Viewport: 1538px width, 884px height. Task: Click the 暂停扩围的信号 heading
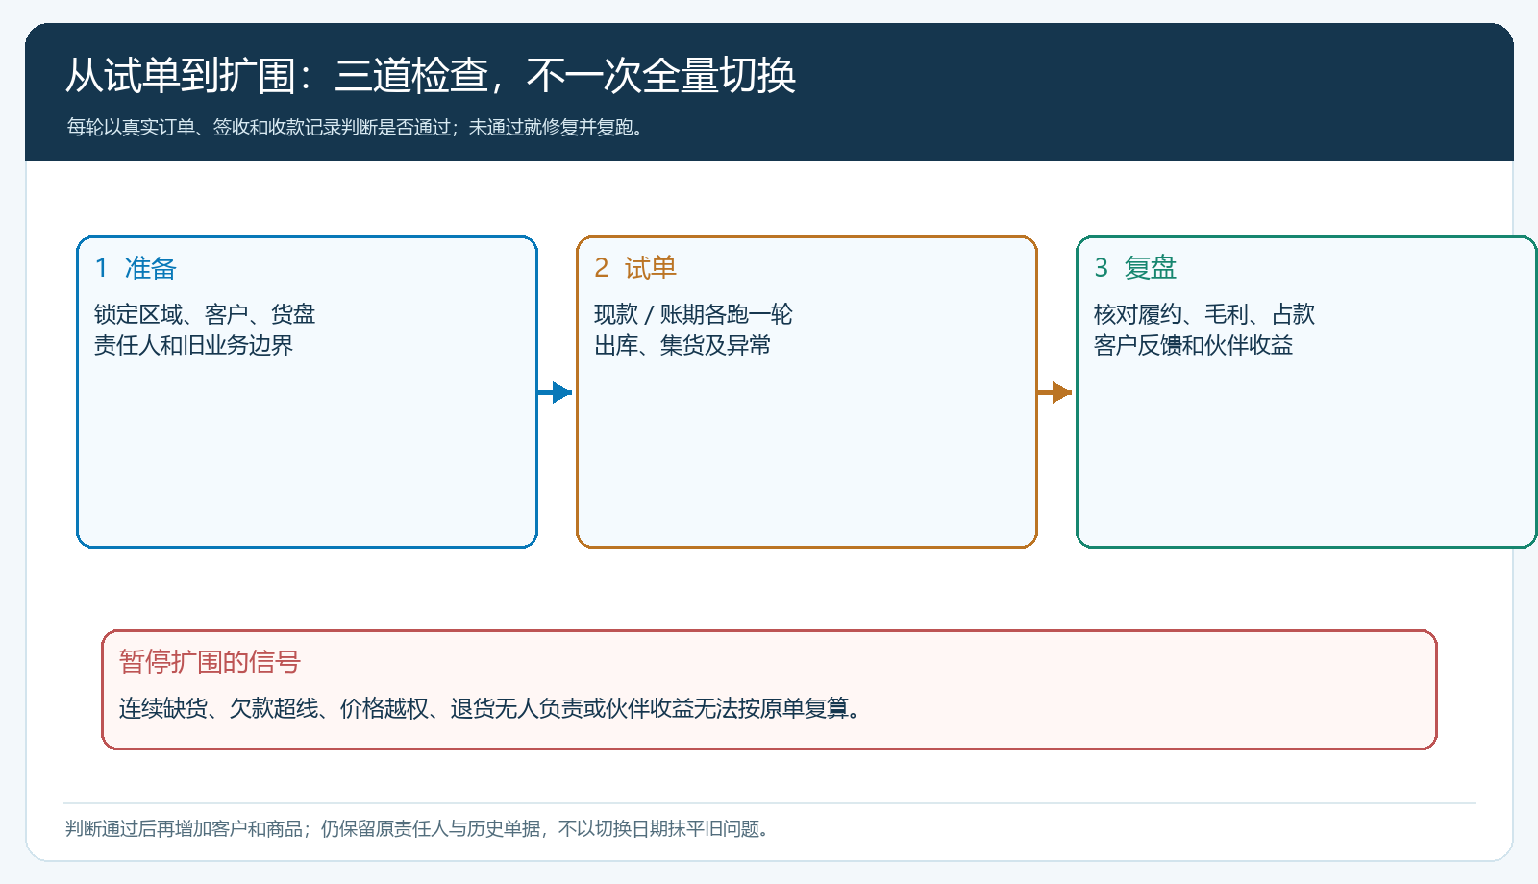pos(210,661)
